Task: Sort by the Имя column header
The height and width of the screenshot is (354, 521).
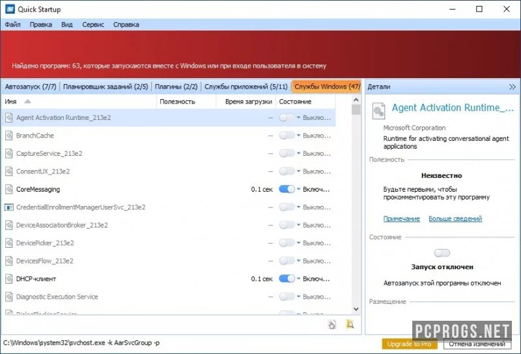Action: click(79, 102)
